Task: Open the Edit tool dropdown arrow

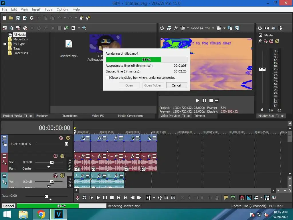Action: coord(154,198)
